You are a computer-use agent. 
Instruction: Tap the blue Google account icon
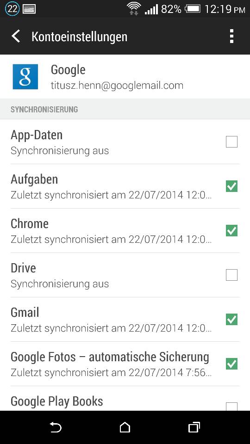[x=25, y=77]
